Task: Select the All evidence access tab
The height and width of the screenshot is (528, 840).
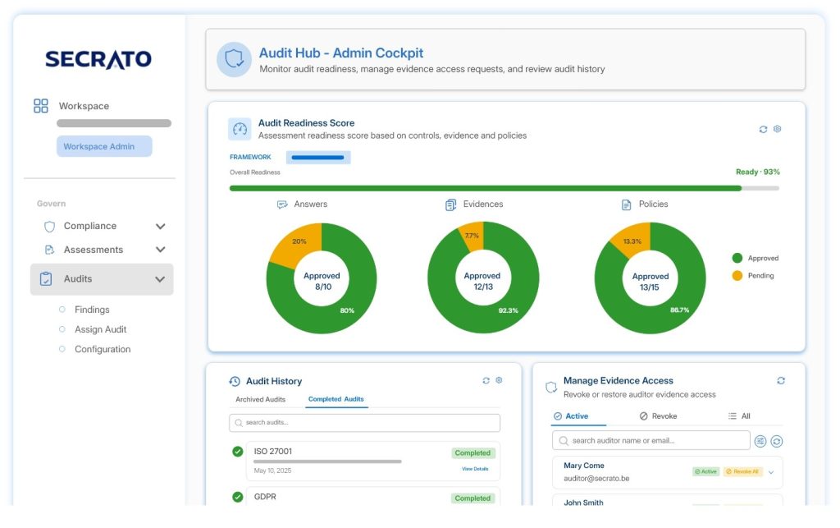Action: tap(739, 416)
